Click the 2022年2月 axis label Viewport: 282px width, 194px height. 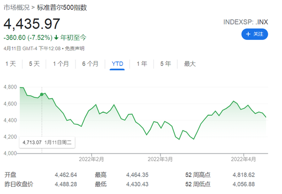(91, 159)
